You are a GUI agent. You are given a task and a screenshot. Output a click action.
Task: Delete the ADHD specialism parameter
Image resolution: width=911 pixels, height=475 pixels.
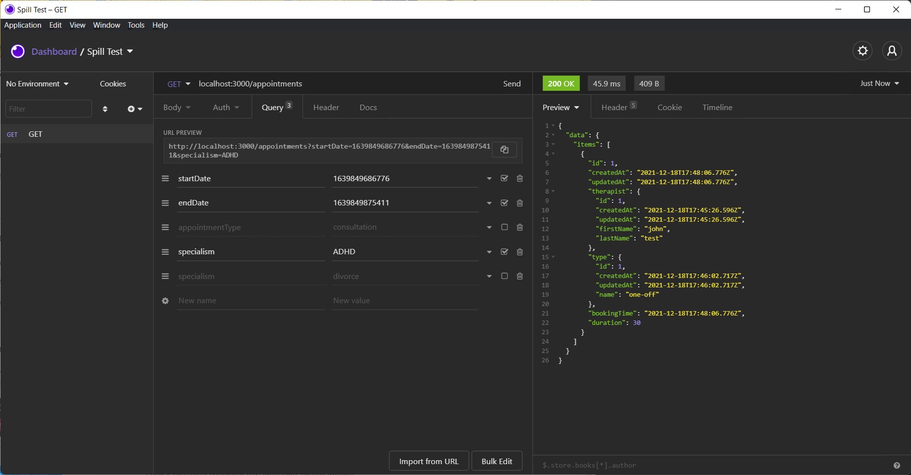pyautogui.click(x=520, y=252)
